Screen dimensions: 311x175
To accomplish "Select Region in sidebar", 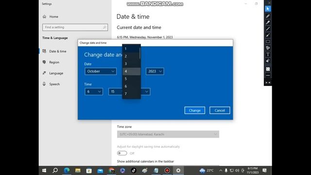I will (x=51, y=62).
